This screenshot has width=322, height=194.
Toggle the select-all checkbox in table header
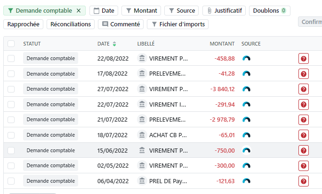pos(11,44)
